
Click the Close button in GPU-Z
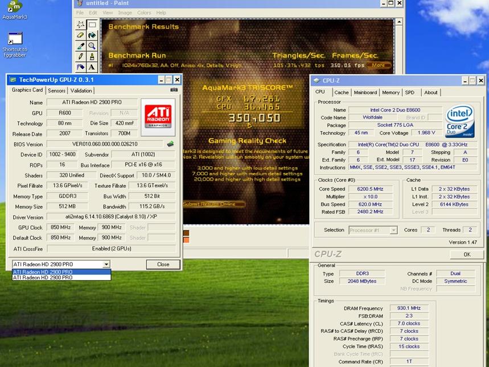163,265
